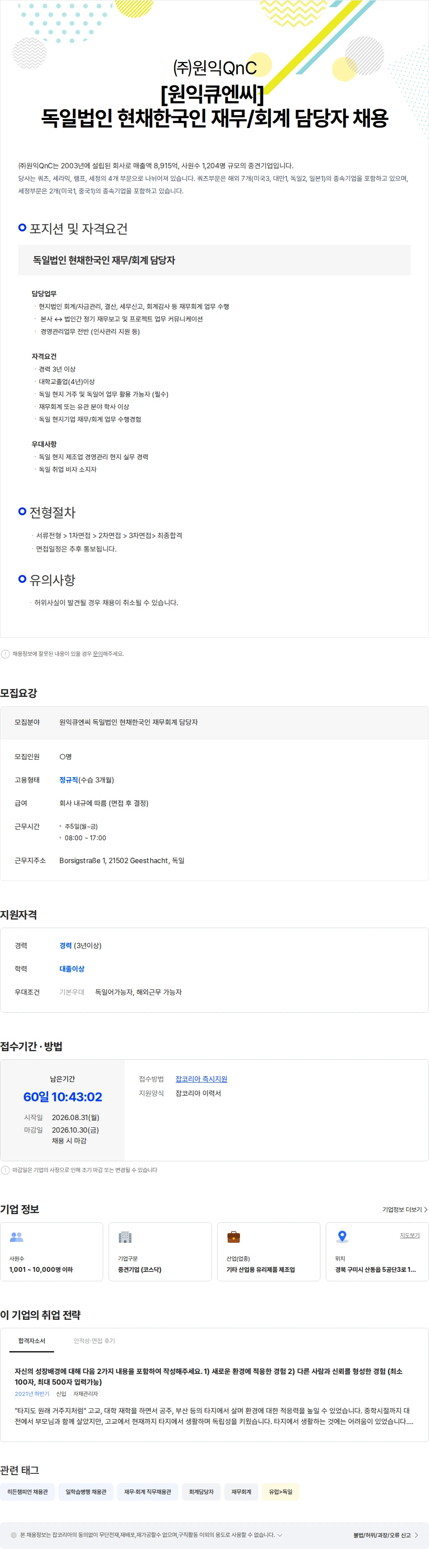Select the 히든챔피언 채용관 tag
The image size is (429, 1549).
[28, 1492]
